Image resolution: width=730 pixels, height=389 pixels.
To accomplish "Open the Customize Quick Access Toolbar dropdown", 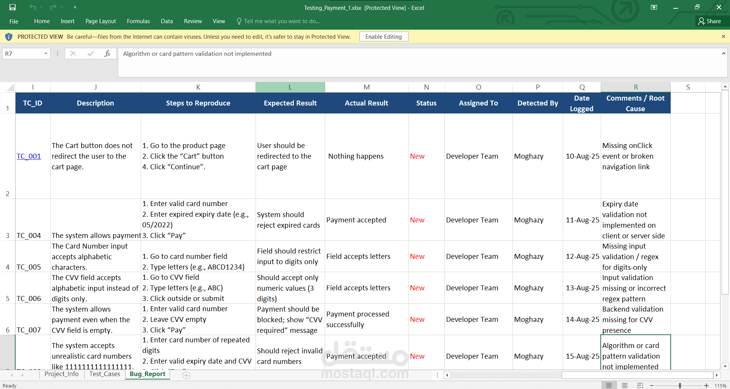I will pyautogui.click(x=75, y=7).
